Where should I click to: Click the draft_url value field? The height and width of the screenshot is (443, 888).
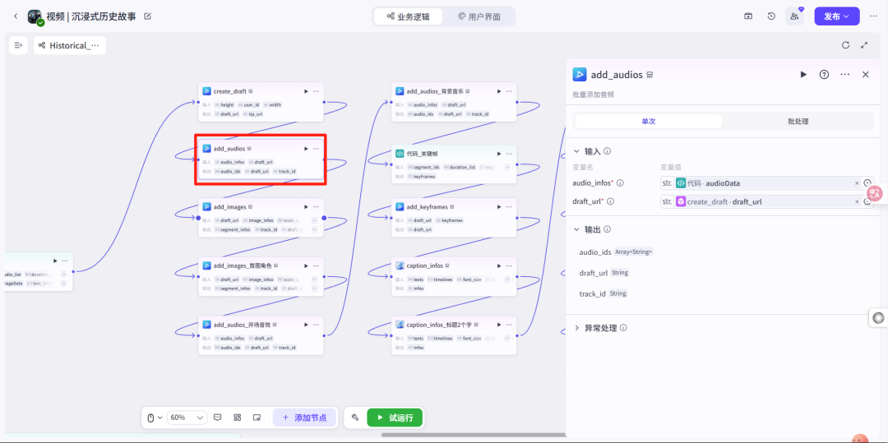(762, 201)
